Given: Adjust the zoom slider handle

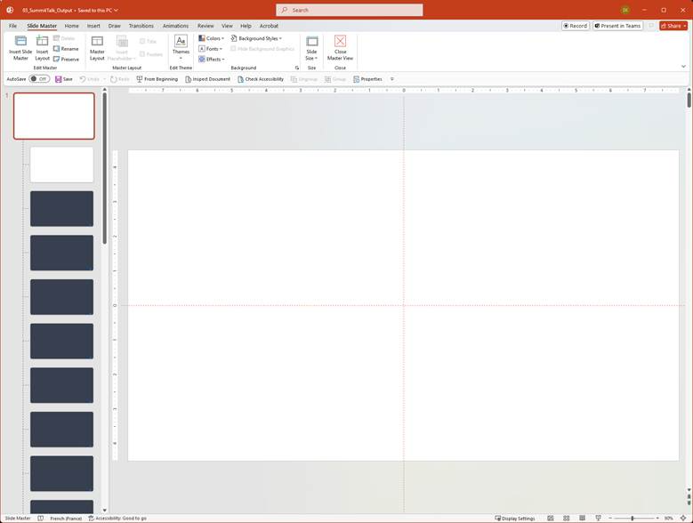Looking at the screenshot, I should pyautogui.click(x=633, y=519).
